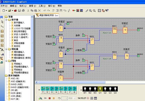Toggle input switch I1 in simulation bar
Image resolution: width=145 pixels, height=101 pixels.
[43, 90]
